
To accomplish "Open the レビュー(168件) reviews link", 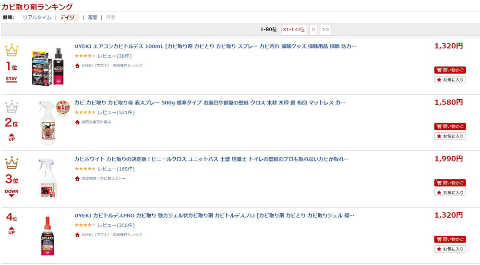I will pos(116,169).
